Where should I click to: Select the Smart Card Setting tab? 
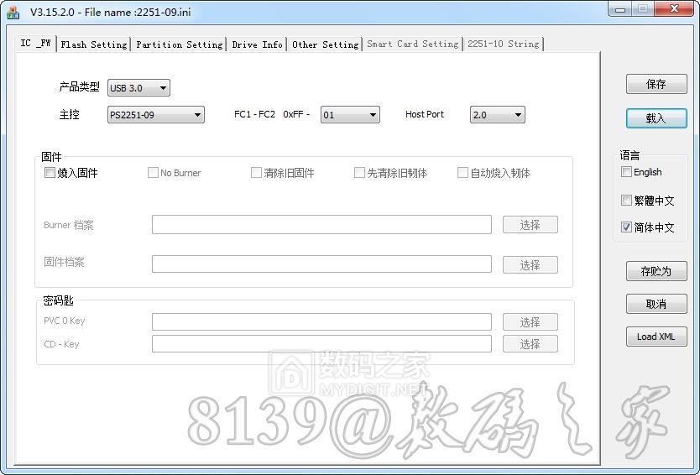(x=412, y=44)
